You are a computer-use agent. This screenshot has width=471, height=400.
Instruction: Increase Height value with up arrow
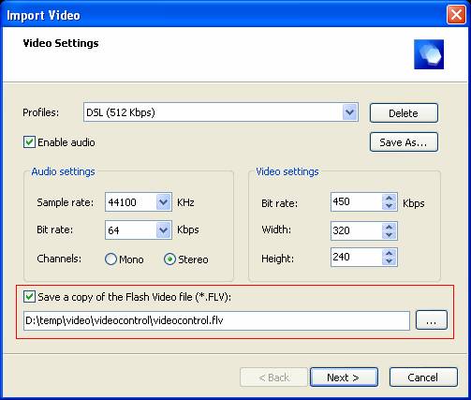click(x=389, y=253)
